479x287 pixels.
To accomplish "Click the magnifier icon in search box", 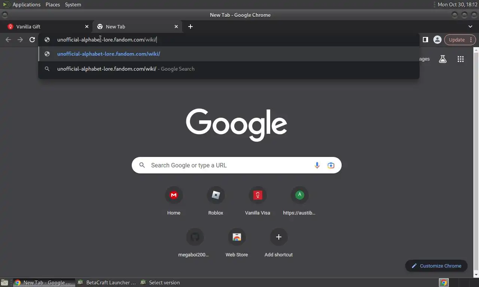I will [x=142, y=165].
